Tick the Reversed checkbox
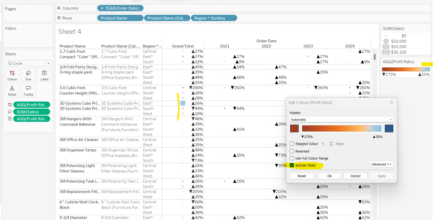The width and height of the screenshot is (433, 220). (x=292, y=151)
